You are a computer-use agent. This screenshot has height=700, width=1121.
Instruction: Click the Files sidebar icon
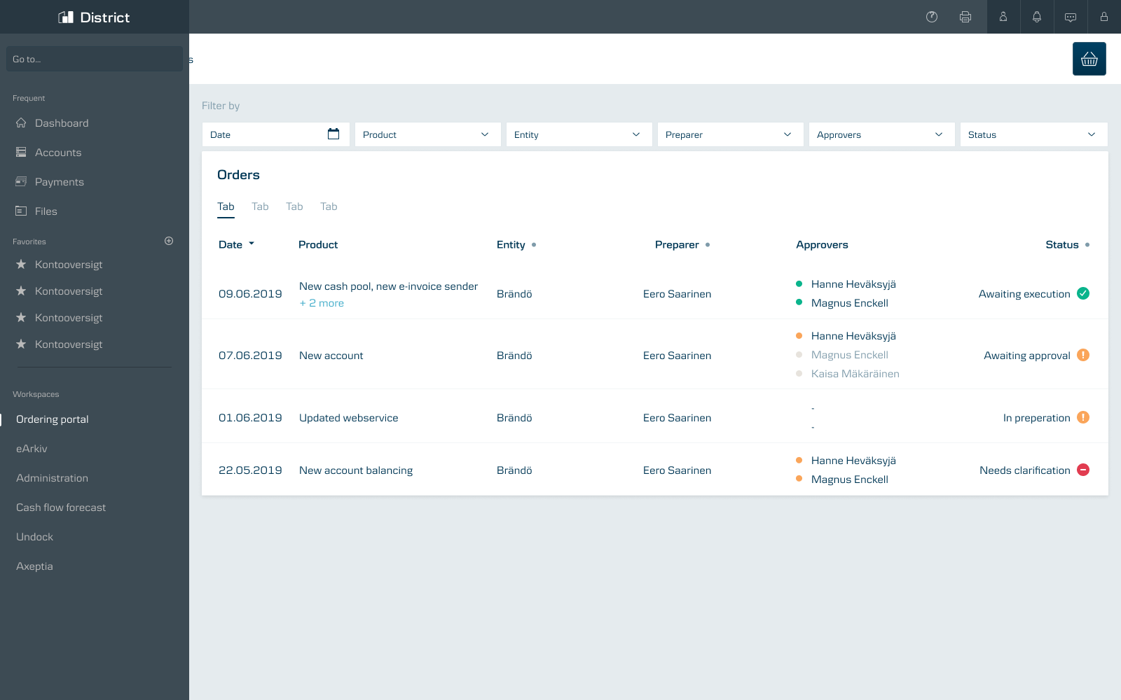[x=21, y=211]
